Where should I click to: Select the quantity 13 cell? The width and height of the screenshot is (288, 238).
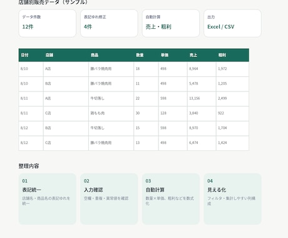(x=146, y=143)
